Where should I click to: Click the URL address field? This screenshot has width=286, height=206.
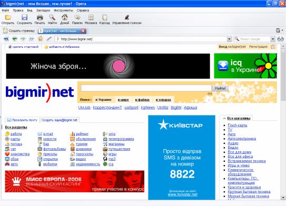point(141,39)
